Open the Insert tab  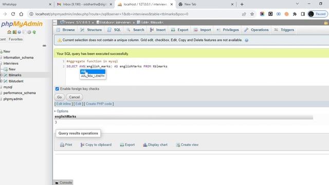(x=158, y=30)
